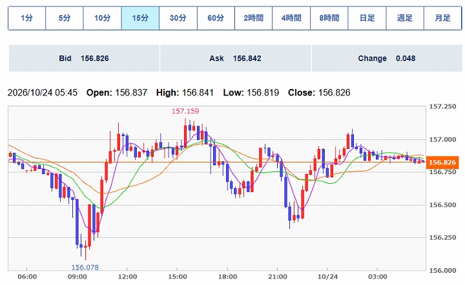This screenshot has width=465, height=285.
Task: Click the 156.000 price axis label
Action: pyautogui.click(x=443, y=270)
